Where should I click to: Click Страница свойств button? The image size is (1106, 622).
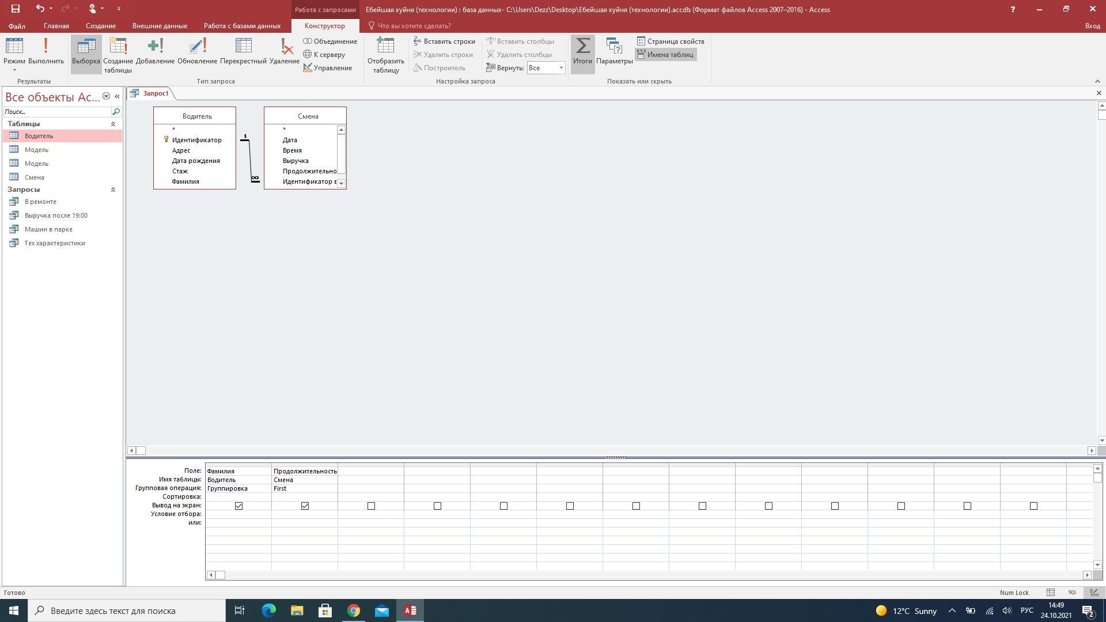(671, 41)
